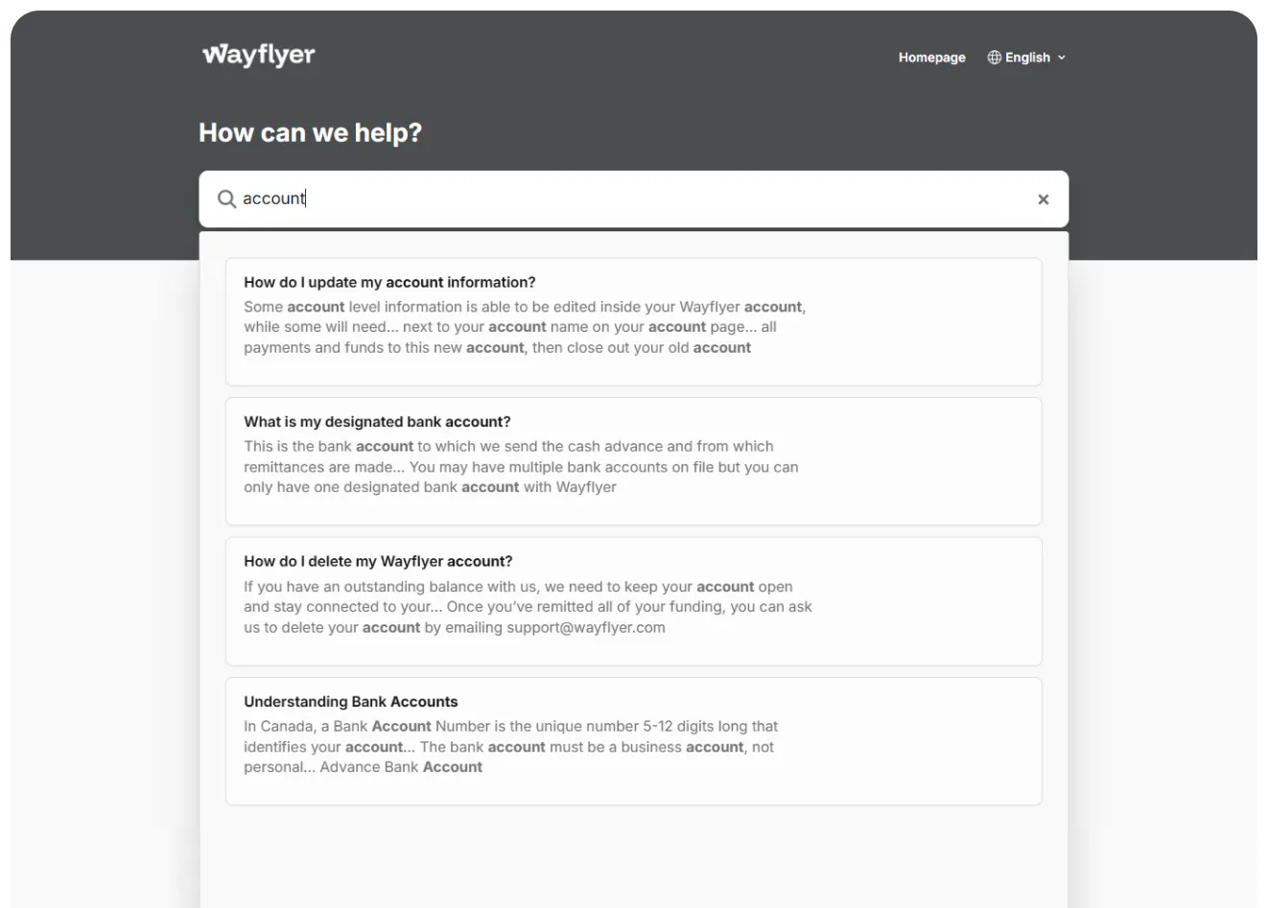Clear the search with the X icon
The image size is (1268, 908).
coord(1044,199)
